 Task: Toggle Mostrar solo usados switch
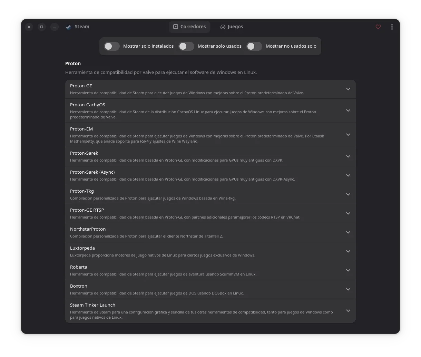[x=186, y=46]
